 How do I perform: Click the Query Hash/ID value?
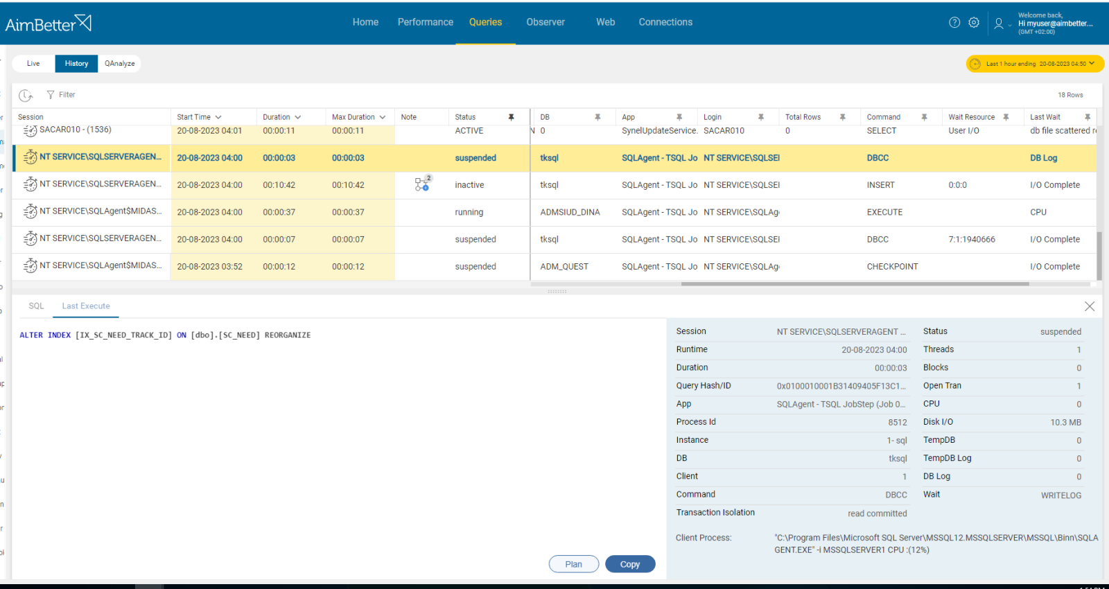point(841,386)
